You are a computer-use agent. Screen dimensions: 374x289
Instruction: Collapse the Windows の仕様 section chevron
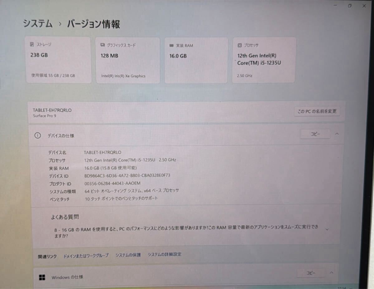331,272
